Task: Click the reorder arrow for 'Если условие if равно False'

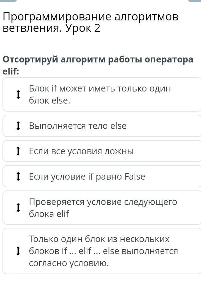Action: tap(18, 177)
